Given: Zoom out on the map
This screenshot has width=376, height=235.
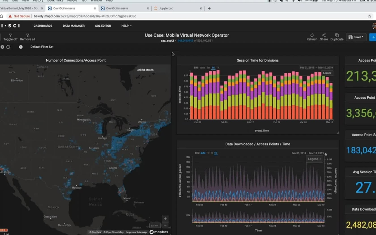Looking at the screenshot, I should click(x=165, y=225).
